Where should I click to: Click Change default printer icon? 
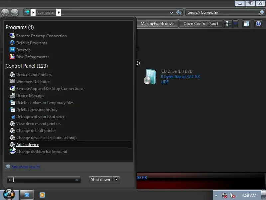tap(12, 130)
